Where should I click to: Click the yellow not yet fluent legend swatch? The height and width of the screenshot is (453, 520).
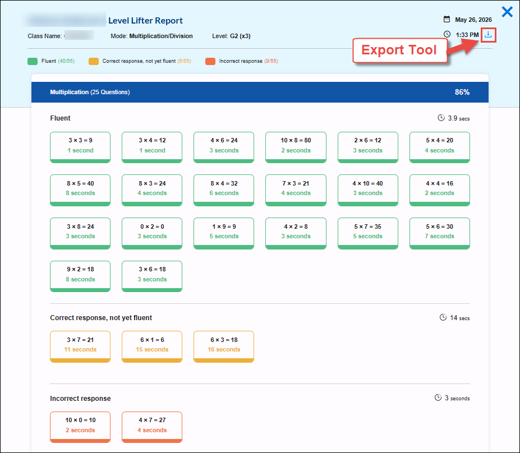click(94, 61)
